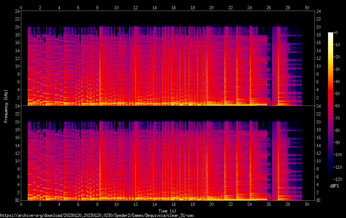Click the "0" tick on the top time axis
This screenshot has width=346, height=218.
click(21, 7)
